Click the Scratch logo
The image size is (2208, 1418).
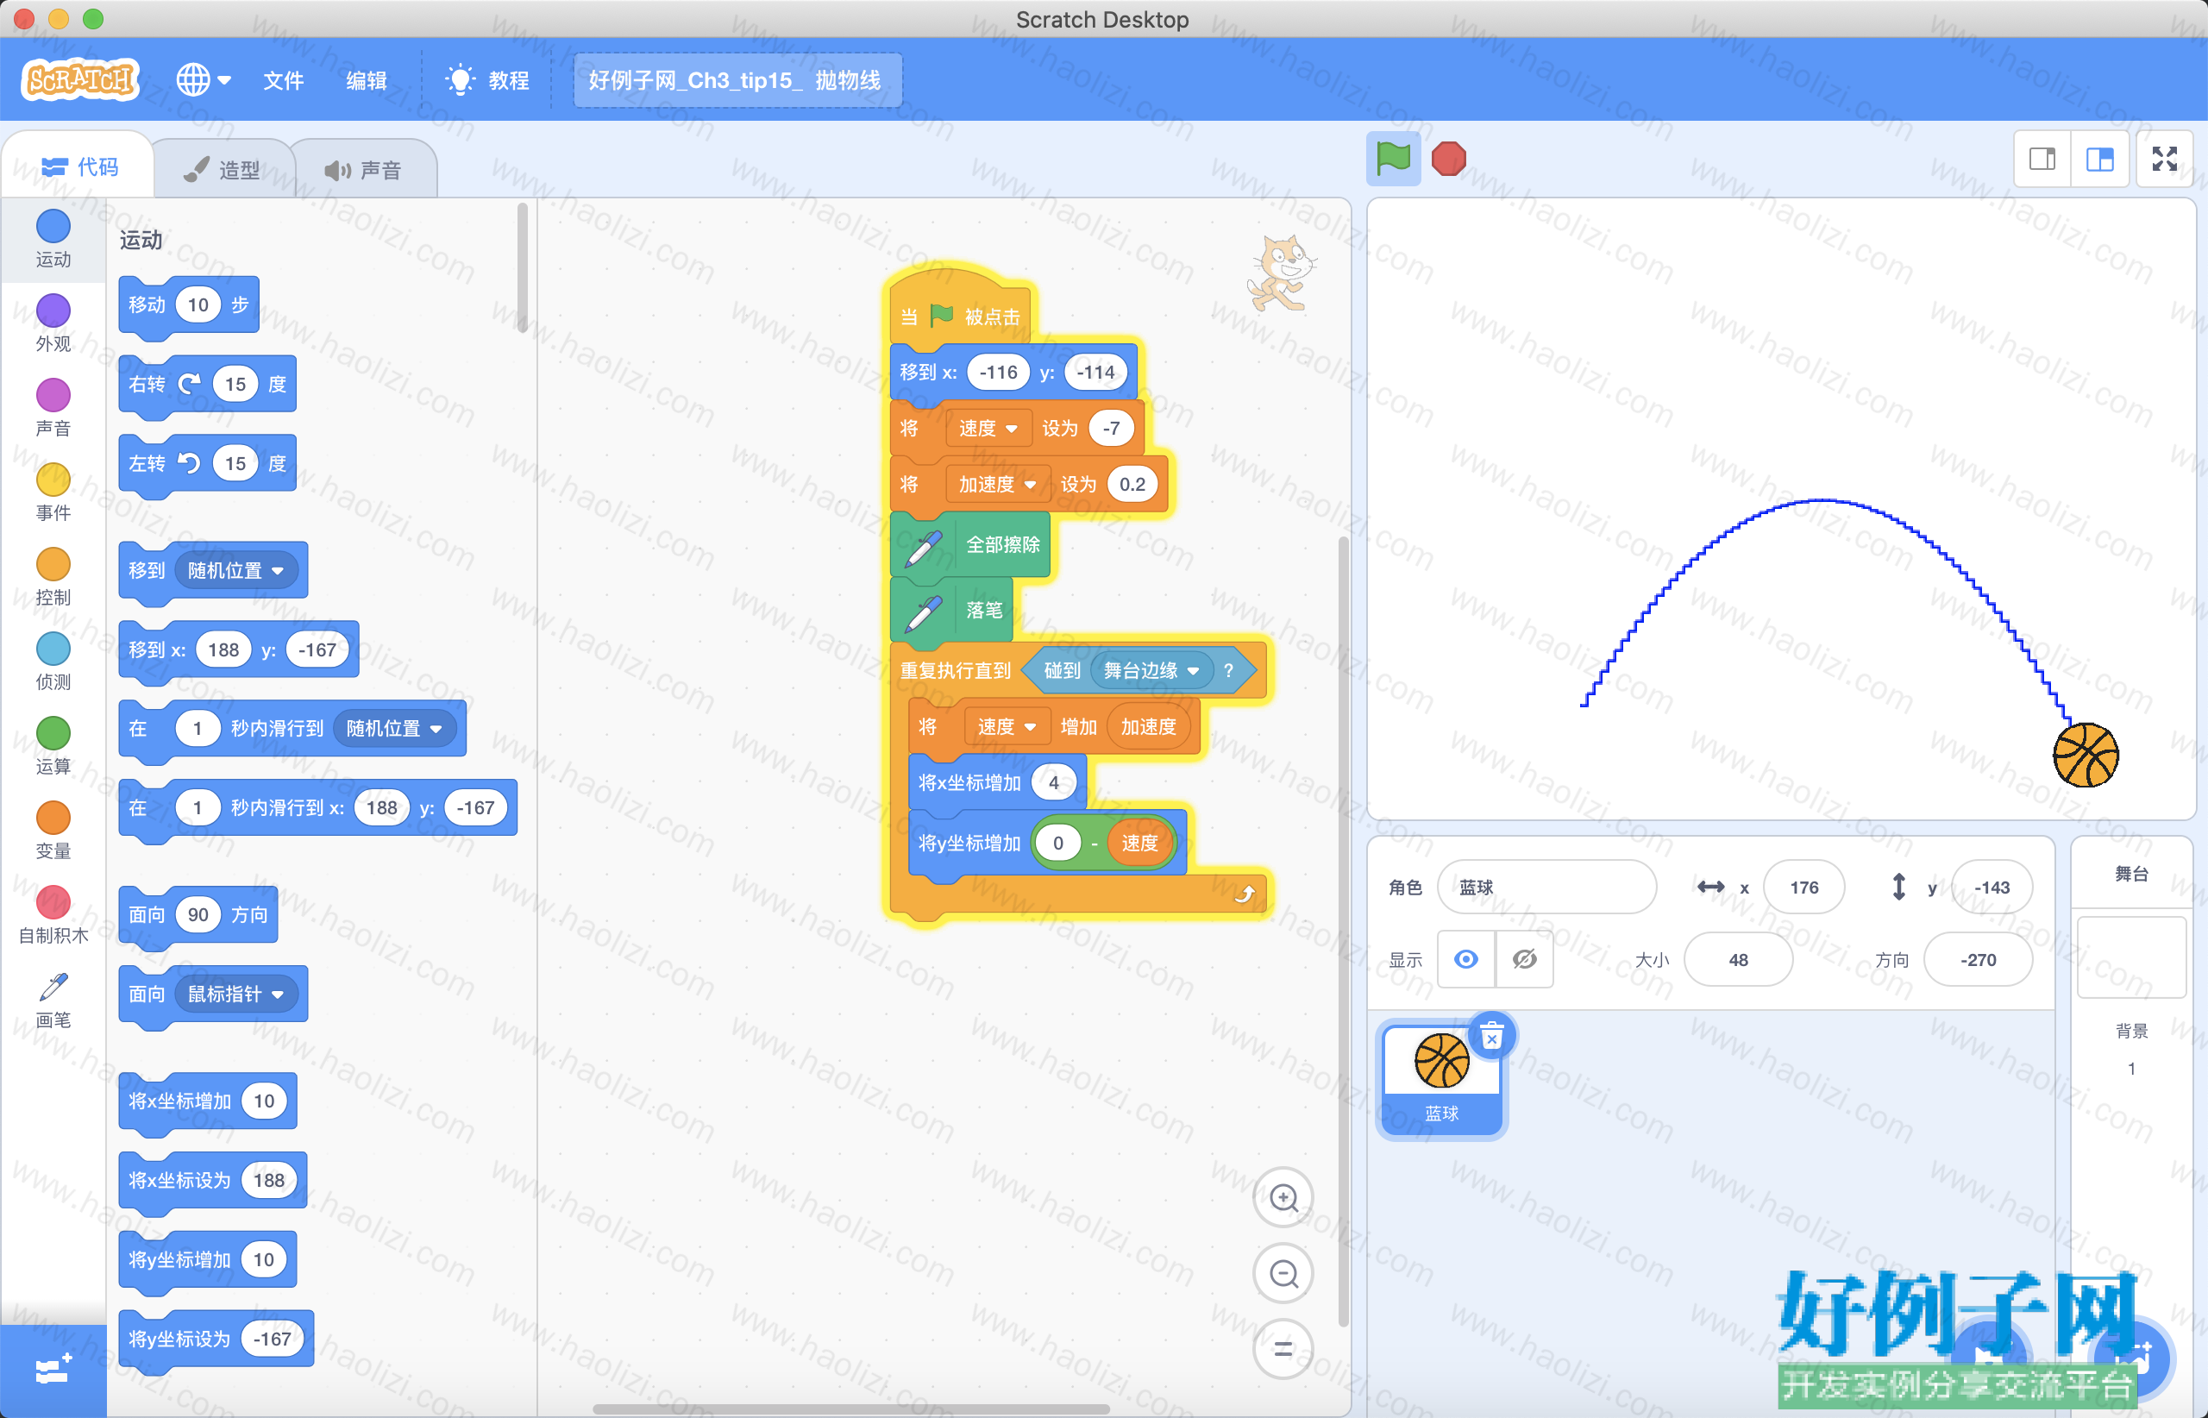point(80,80)
